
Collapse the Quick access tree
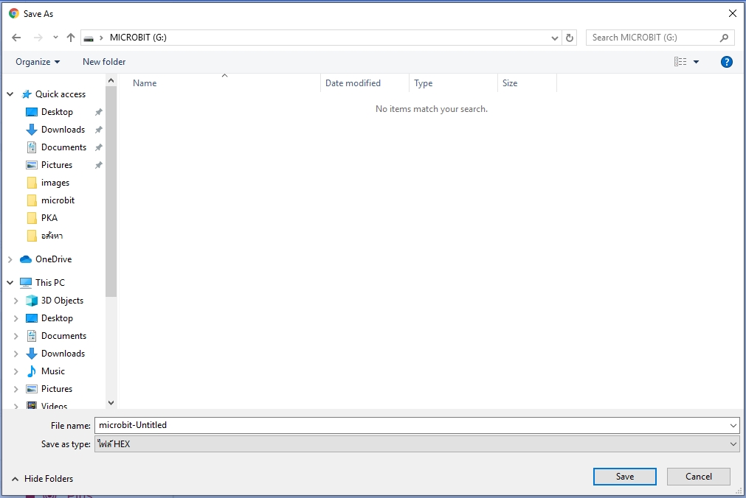(10, 94)
